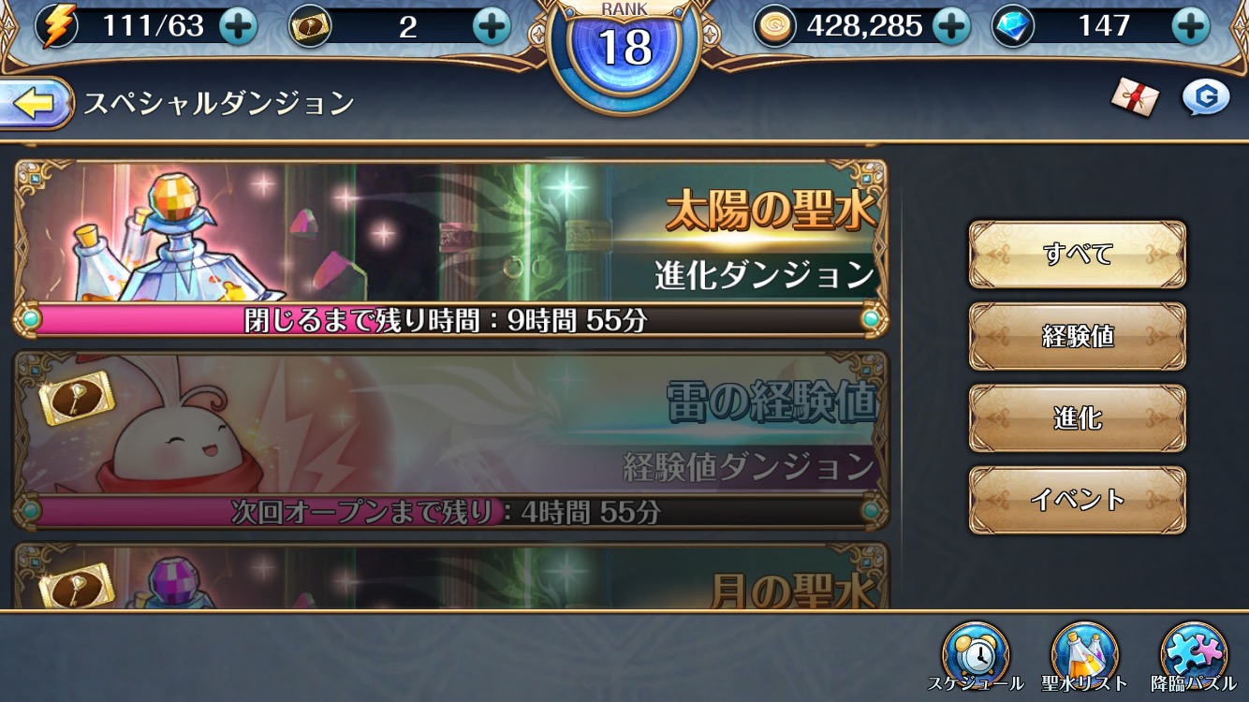Tap the RANK 18 badge

[x=624, y=47]
